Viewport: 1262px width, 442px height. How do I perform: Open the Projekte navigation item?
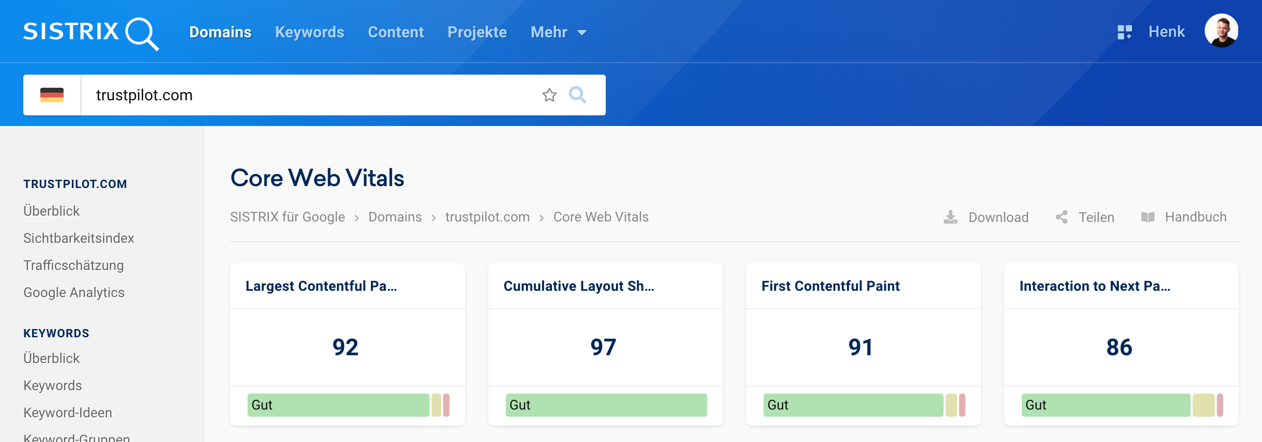tap(477, 32)
